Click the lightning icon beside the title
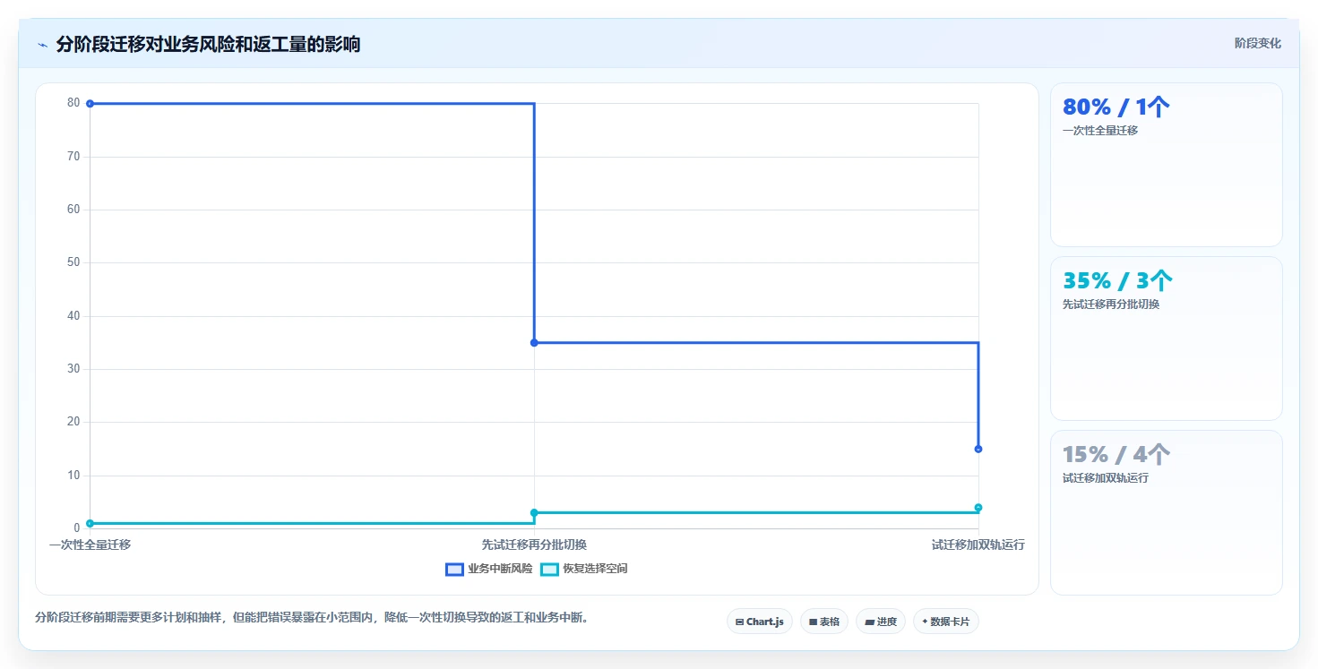1318x669 pixels. pos(42,45)
